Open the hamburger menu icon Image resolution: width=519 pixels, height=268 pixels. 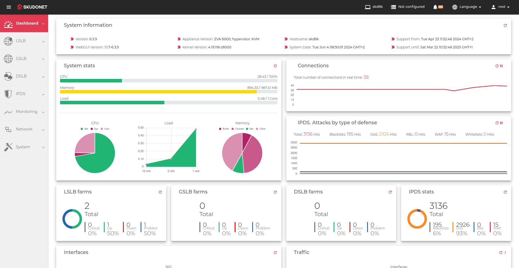[9, 7]
